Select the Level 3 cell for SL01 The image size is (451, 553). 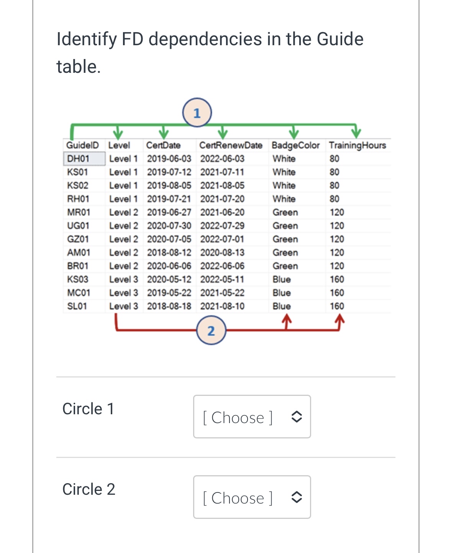(x=123, y=306)
